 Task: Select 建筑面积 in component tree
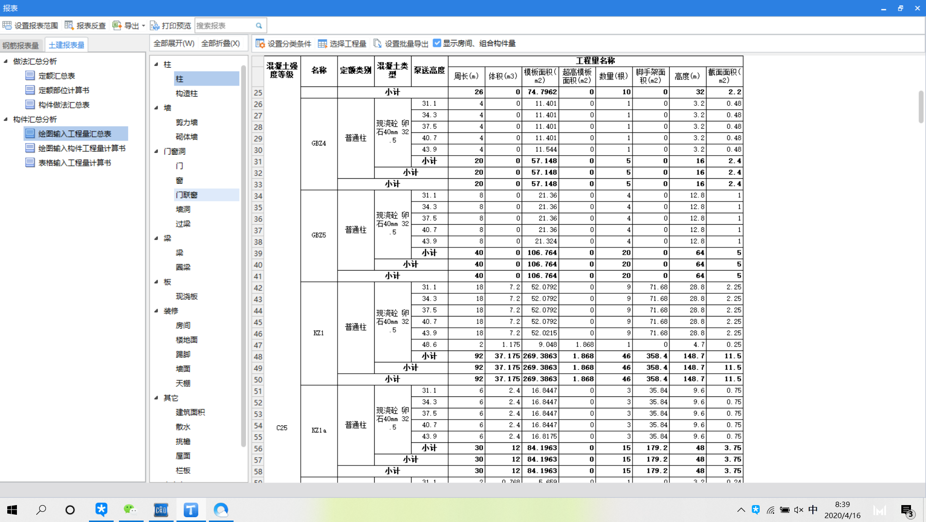pos(190,412)
